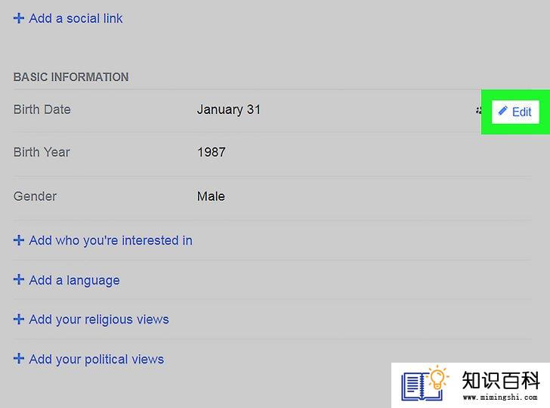Click the 1987 birth year value

click(211, 152)
